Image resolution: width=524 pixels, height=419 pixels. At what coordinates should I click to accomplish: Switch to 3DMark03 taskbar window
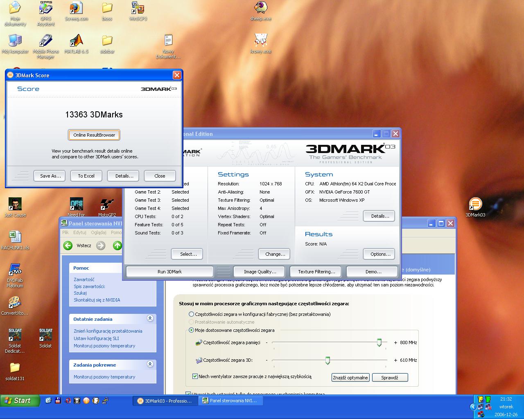coord(165,401)
